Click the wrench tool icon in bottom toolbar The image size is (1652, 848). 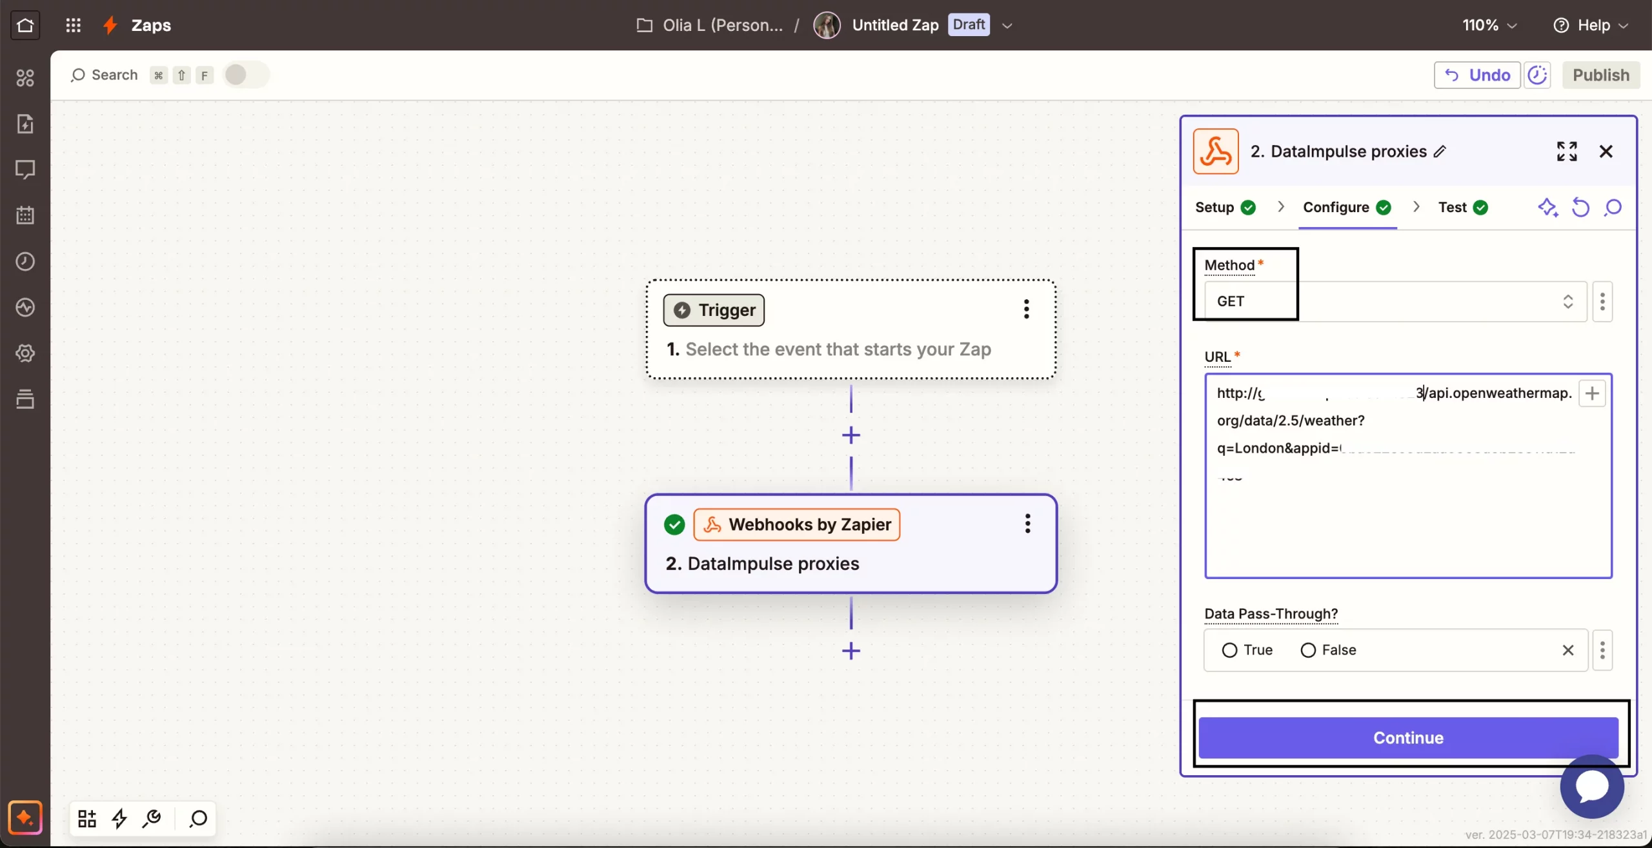152,818
